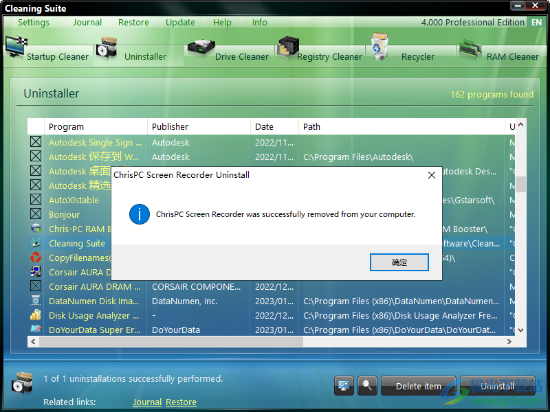This screenshot has height=412, width=550.
Task: Open the Help menu
Action: [222, 23]
